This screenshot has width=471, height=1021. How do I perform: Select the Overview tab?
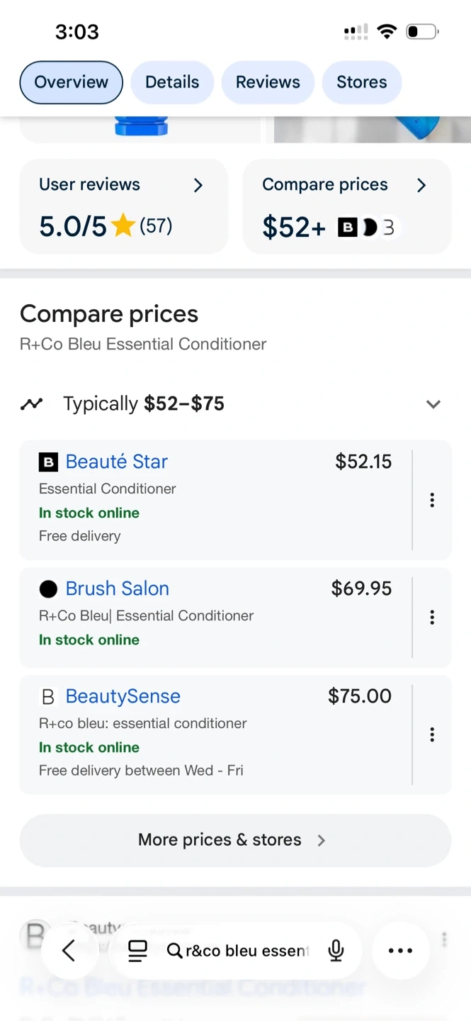(x=71, y=82)
